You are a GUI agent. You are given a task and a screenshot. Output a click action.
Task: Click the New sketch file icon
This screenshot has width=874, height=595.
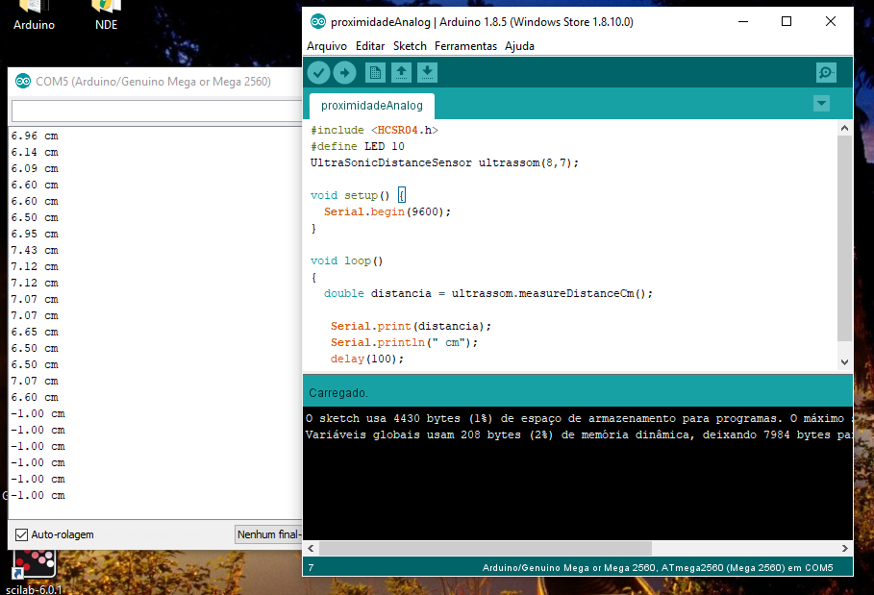(375, 73)
